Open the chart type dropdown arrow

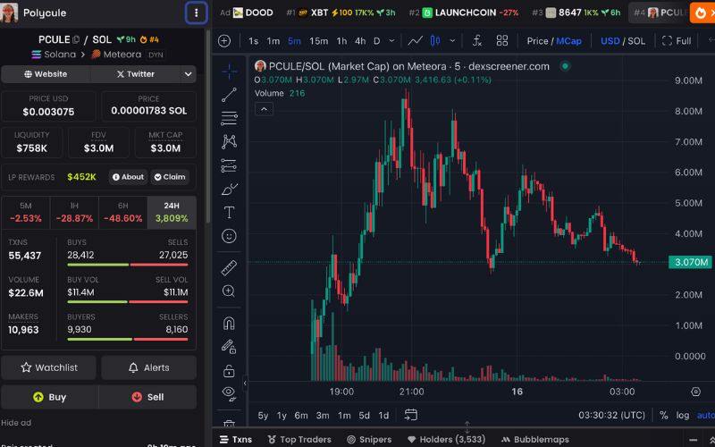[x=452, y=41]
